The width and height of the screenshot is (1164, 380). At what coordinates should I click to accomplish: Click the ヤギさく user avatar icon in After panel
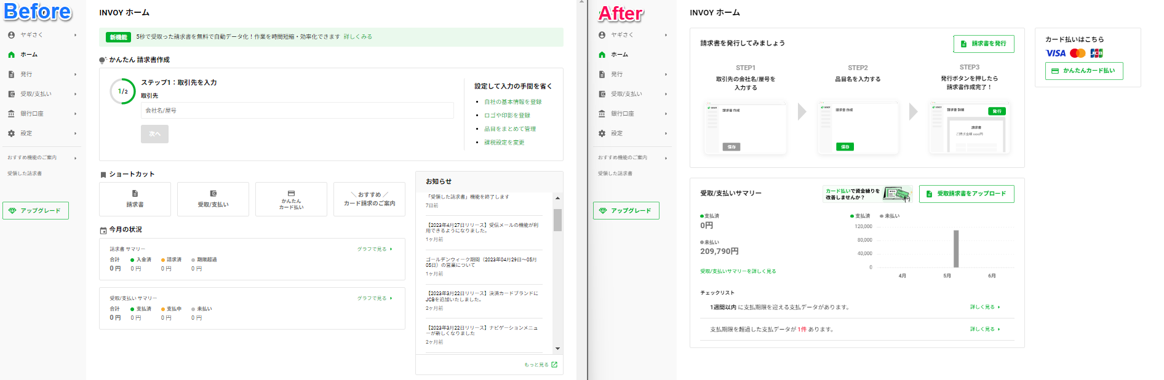602,35
